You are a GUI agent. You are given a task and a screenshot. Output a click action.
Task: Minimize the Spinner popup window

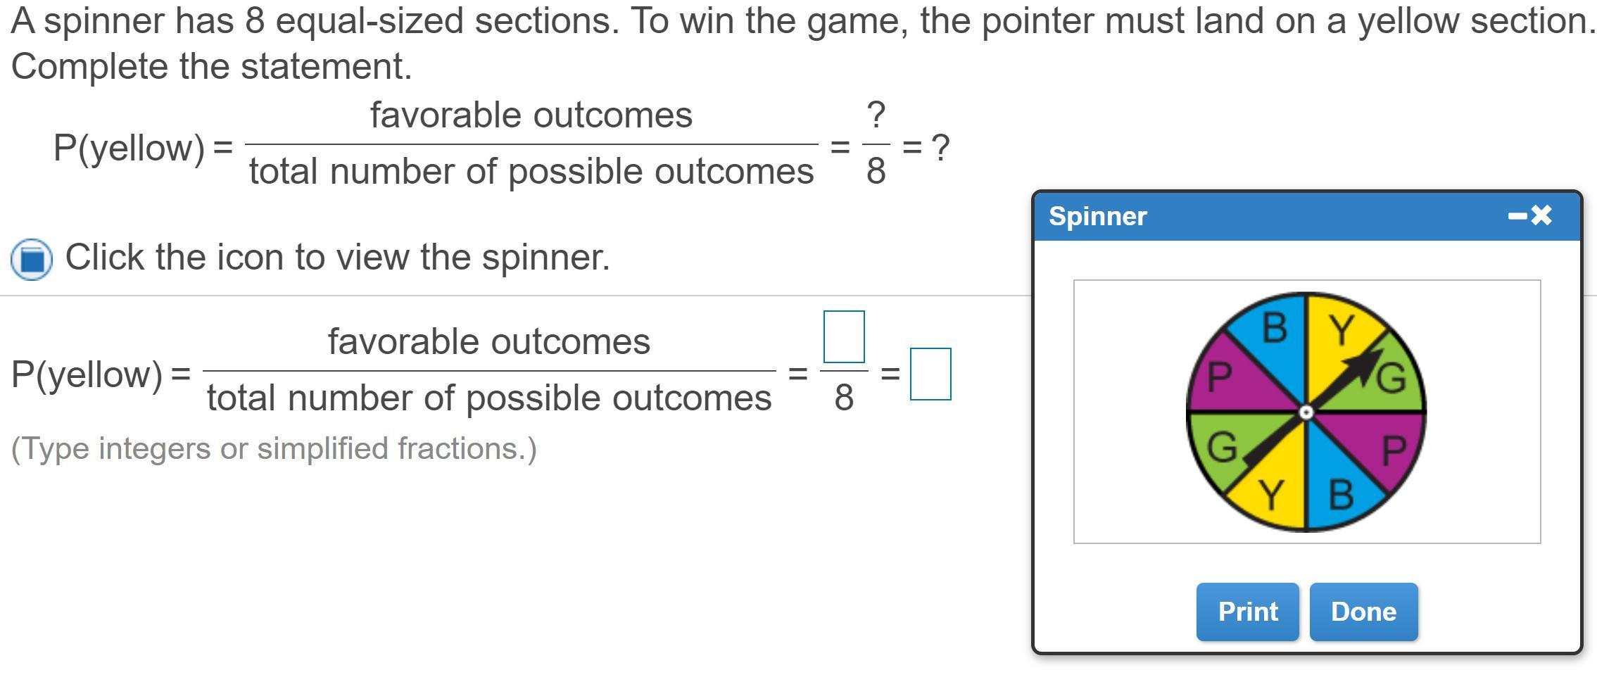click(1517, 215)
